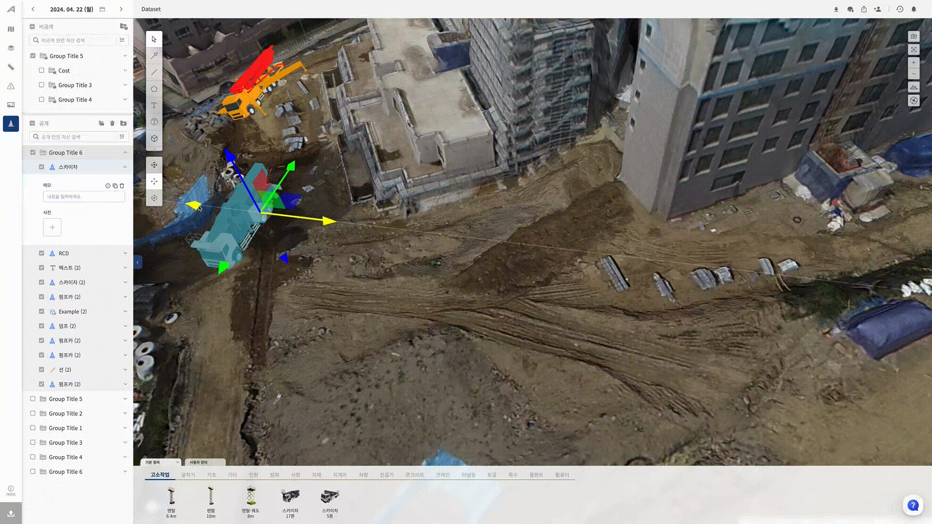Check the Group Title 2 checkbox

[x=33, y=413]
